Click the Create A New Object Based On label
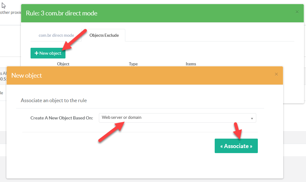The height and width of the screenshot is (182, 306). [x=62, y=118]
